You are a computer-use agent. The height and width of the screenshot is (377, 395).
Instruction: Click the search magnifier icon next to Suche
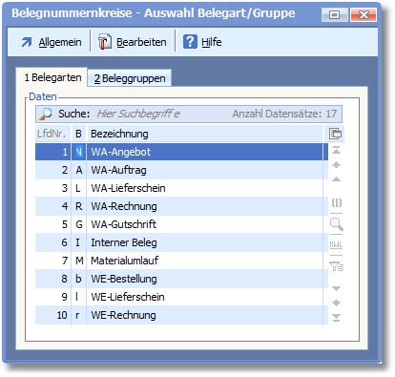click(x=45, y=114)
